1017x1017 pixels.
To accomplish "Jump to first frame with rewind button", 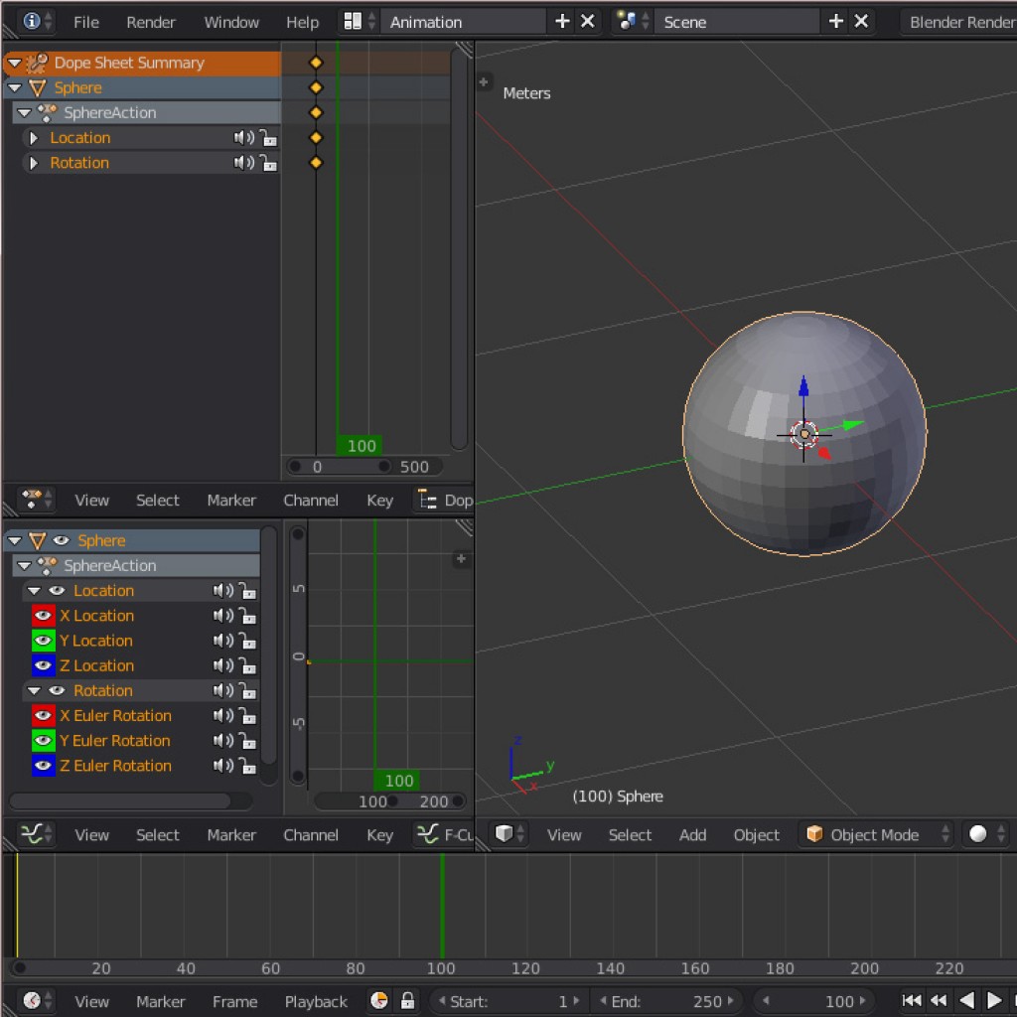I will coord(911,1000).
